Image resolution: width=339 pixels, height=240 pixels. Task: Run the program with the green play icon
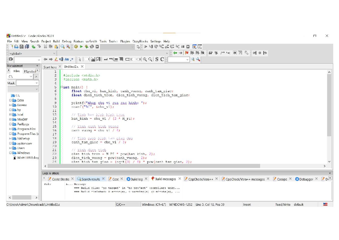(x=81, y=46)
